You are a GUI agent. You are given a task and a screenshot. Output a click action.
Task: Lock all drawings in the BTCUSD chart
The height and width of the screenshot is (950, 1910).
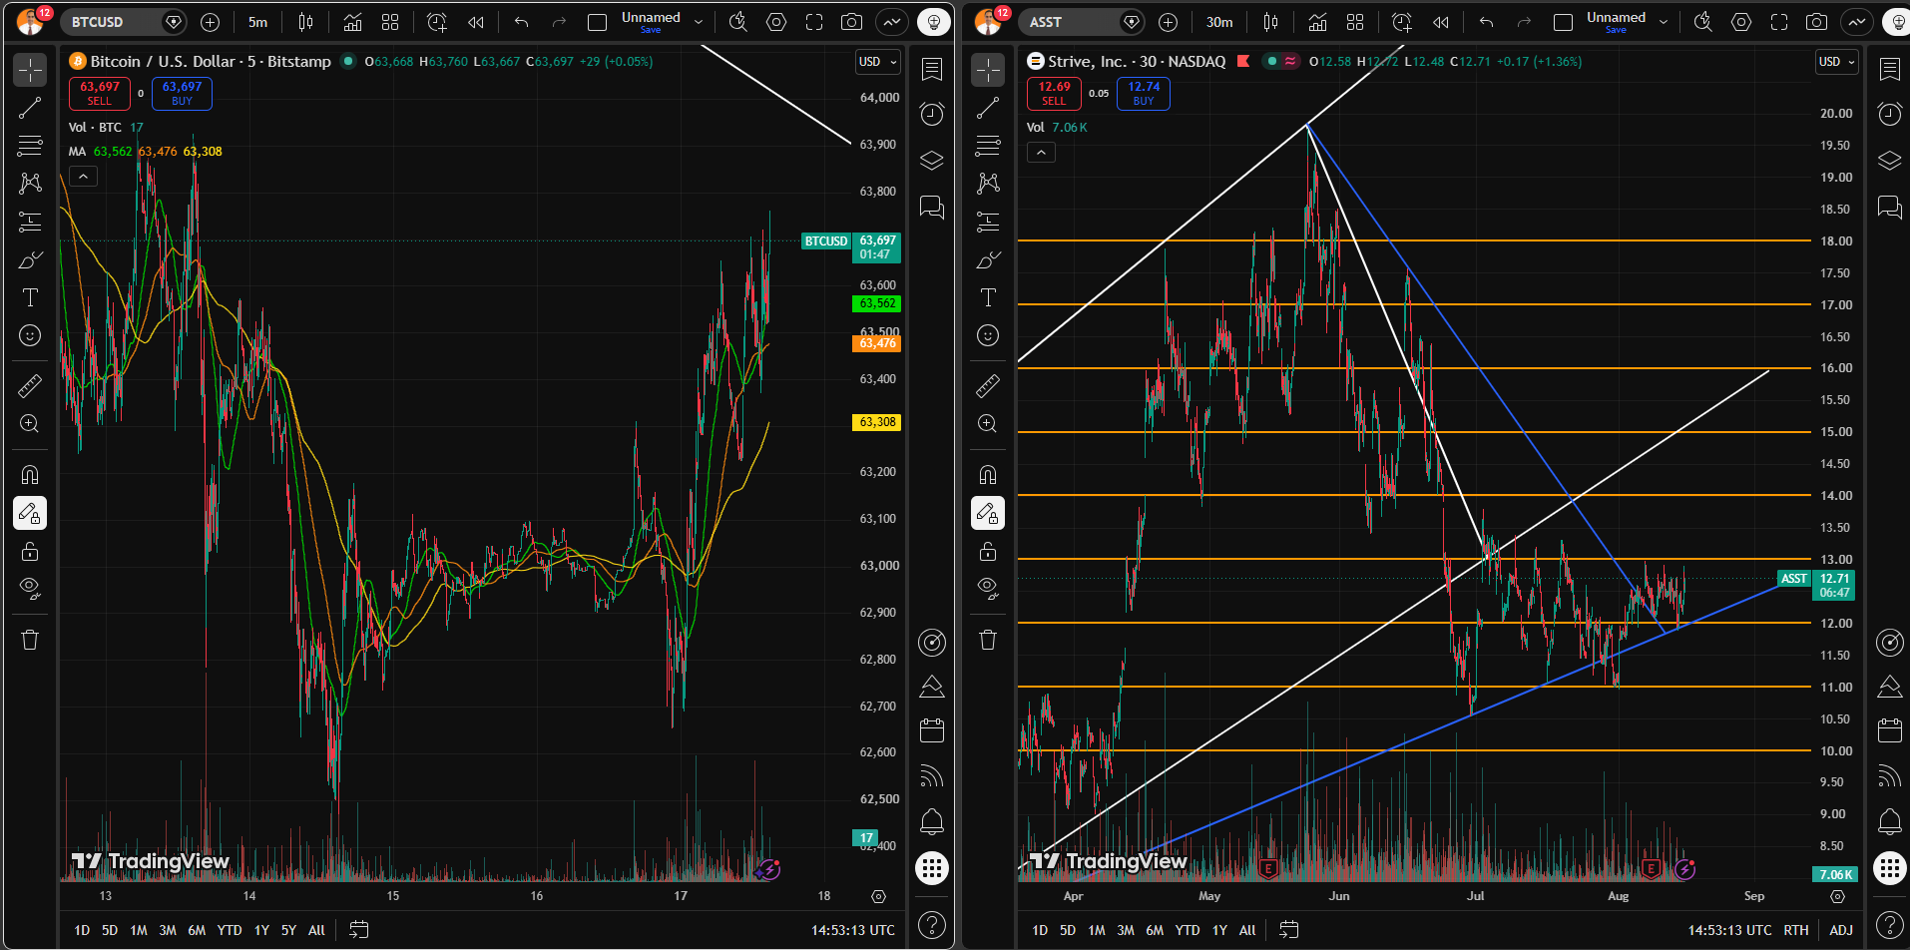[x=30, y=551]
